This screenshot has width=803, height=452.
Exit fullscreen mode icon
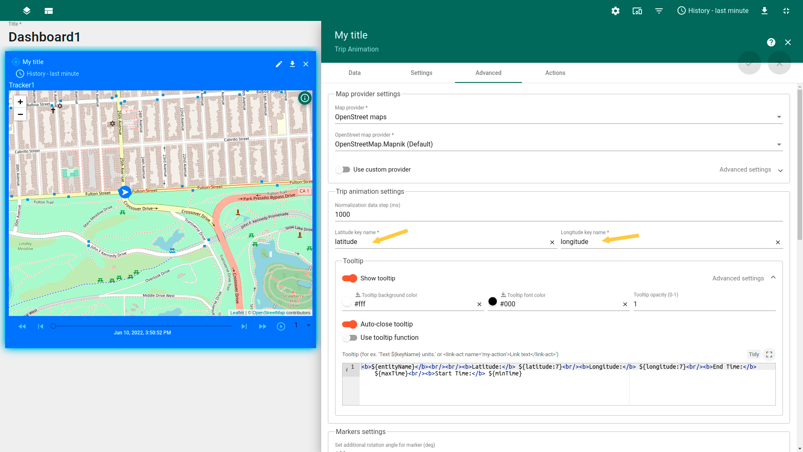786,11
